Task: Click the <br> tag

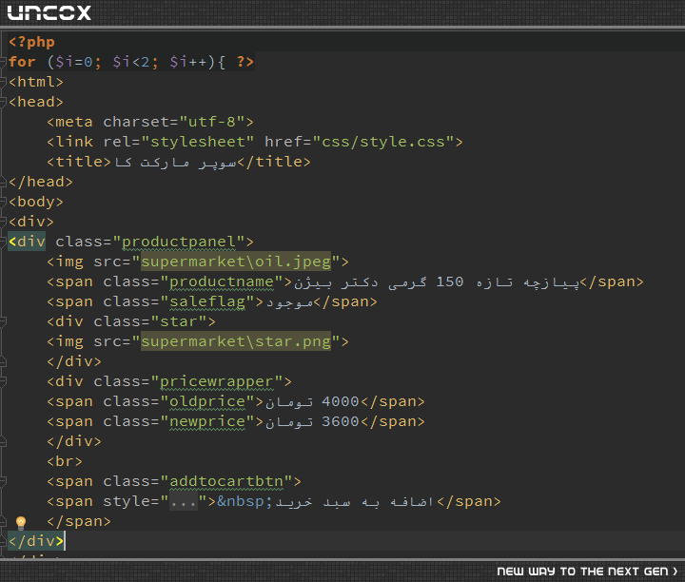Action: coord(65,461)
